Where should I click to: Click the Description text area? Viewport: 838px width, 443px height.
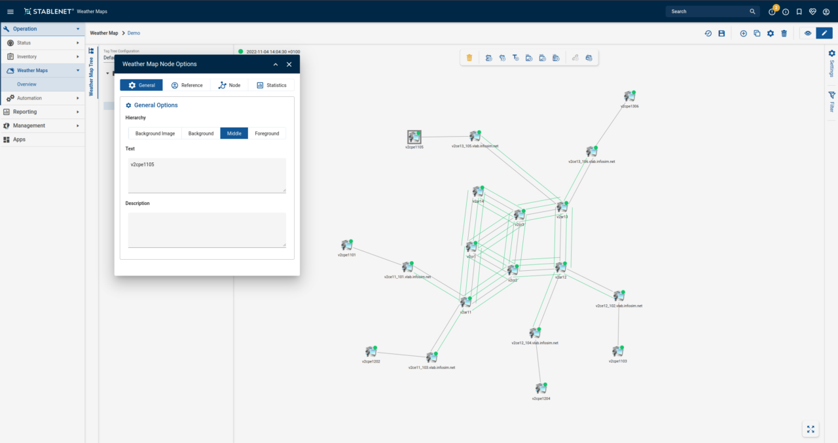point(207,230)
